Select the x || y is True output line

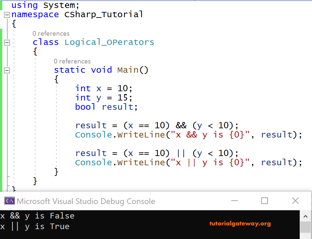[35, 226]
